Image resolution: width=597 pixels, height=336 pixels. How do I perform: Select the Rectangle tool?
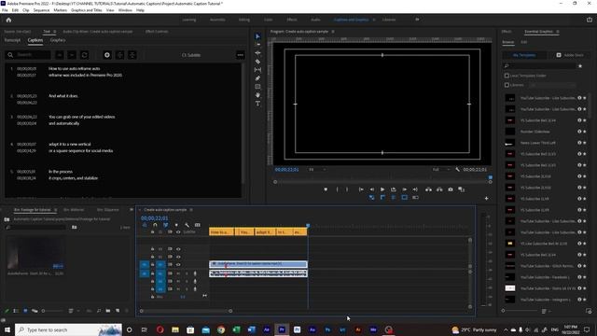[x=257, y=87]
